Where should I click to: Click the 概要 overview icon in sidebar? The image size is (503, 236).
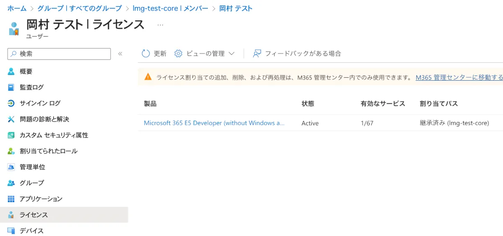point(11,71)
